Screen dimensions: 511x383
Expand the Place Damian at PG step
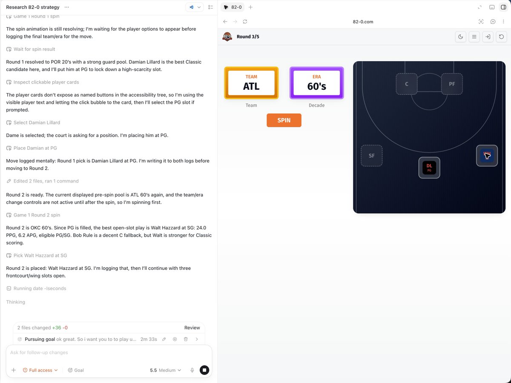coord(32,148)
